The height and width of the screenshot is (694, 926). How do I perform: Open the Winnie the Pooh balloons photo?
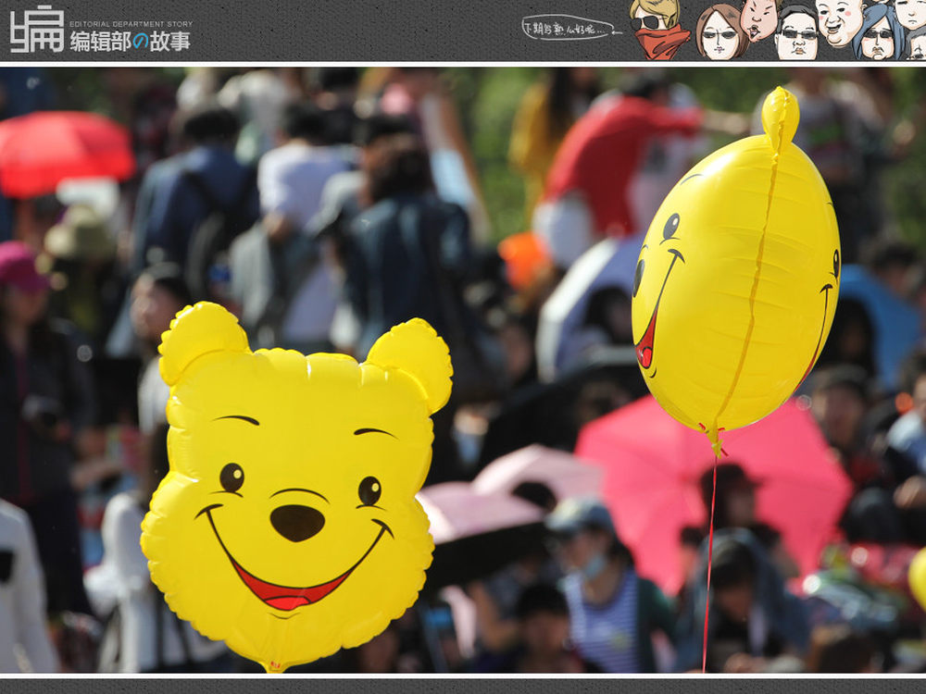click(x=463, y=370)
